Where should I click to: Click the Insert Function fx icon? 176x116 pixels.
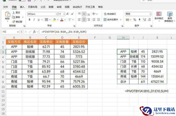[x=34, y=32]
